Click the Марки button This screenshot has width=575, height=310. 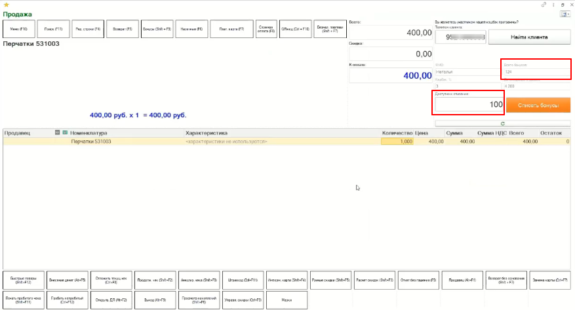point(287,300)
